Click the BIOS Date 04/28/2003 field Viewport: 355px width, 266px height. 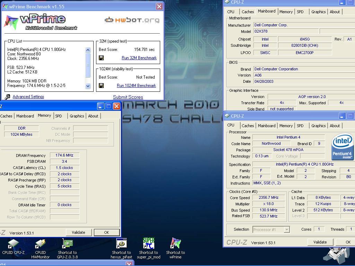304,81
